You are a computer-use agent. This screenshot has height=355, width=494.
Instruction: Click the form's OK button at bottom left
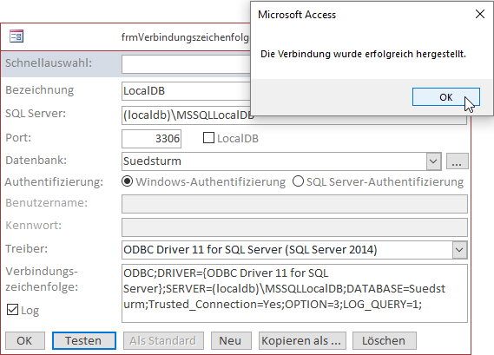[x=25, y=340]
